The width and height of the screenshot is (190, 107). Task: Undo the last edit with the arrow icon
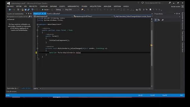click(x=32, y=10)
